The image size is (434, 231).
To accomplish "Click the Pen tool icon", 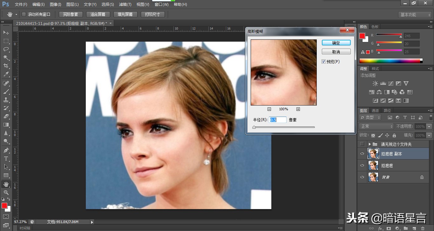I will (x=6, y=150).
